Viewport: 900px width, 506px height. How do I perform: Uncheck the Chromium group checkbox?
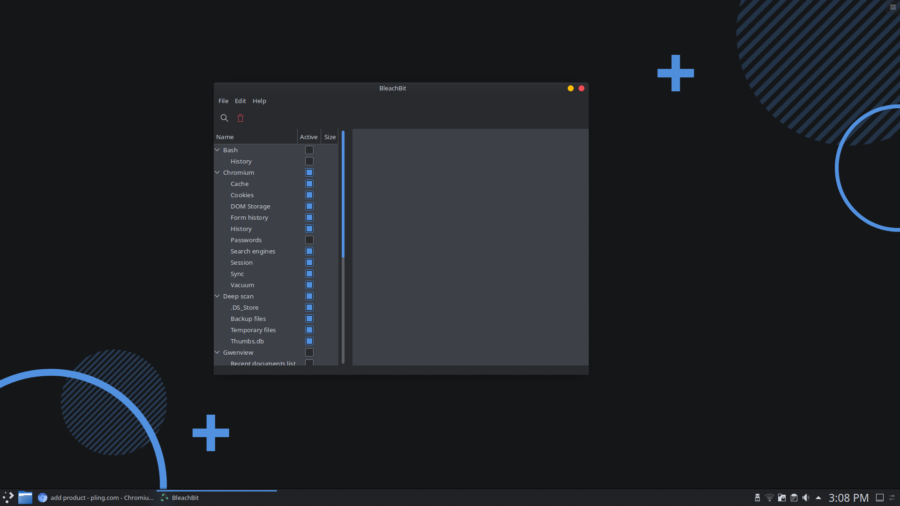tap(309, 172)
